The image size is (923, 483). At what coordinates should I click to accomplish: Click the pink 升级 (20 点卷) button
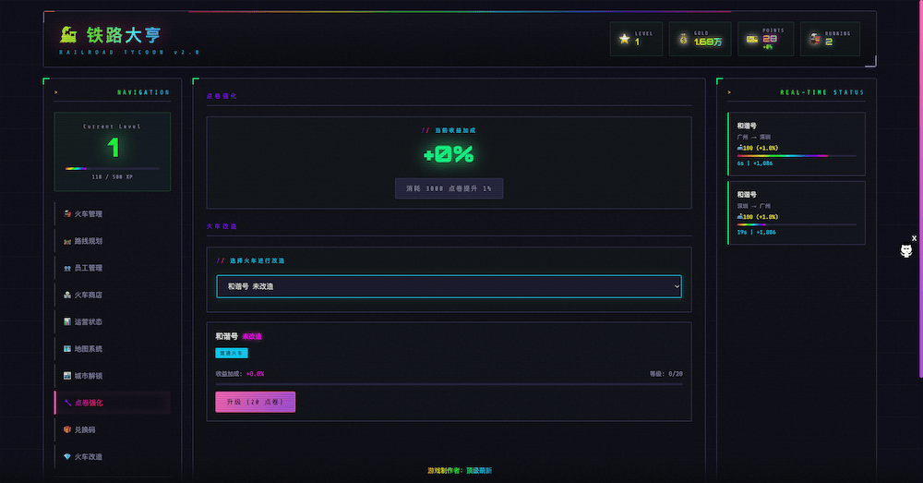255,402
